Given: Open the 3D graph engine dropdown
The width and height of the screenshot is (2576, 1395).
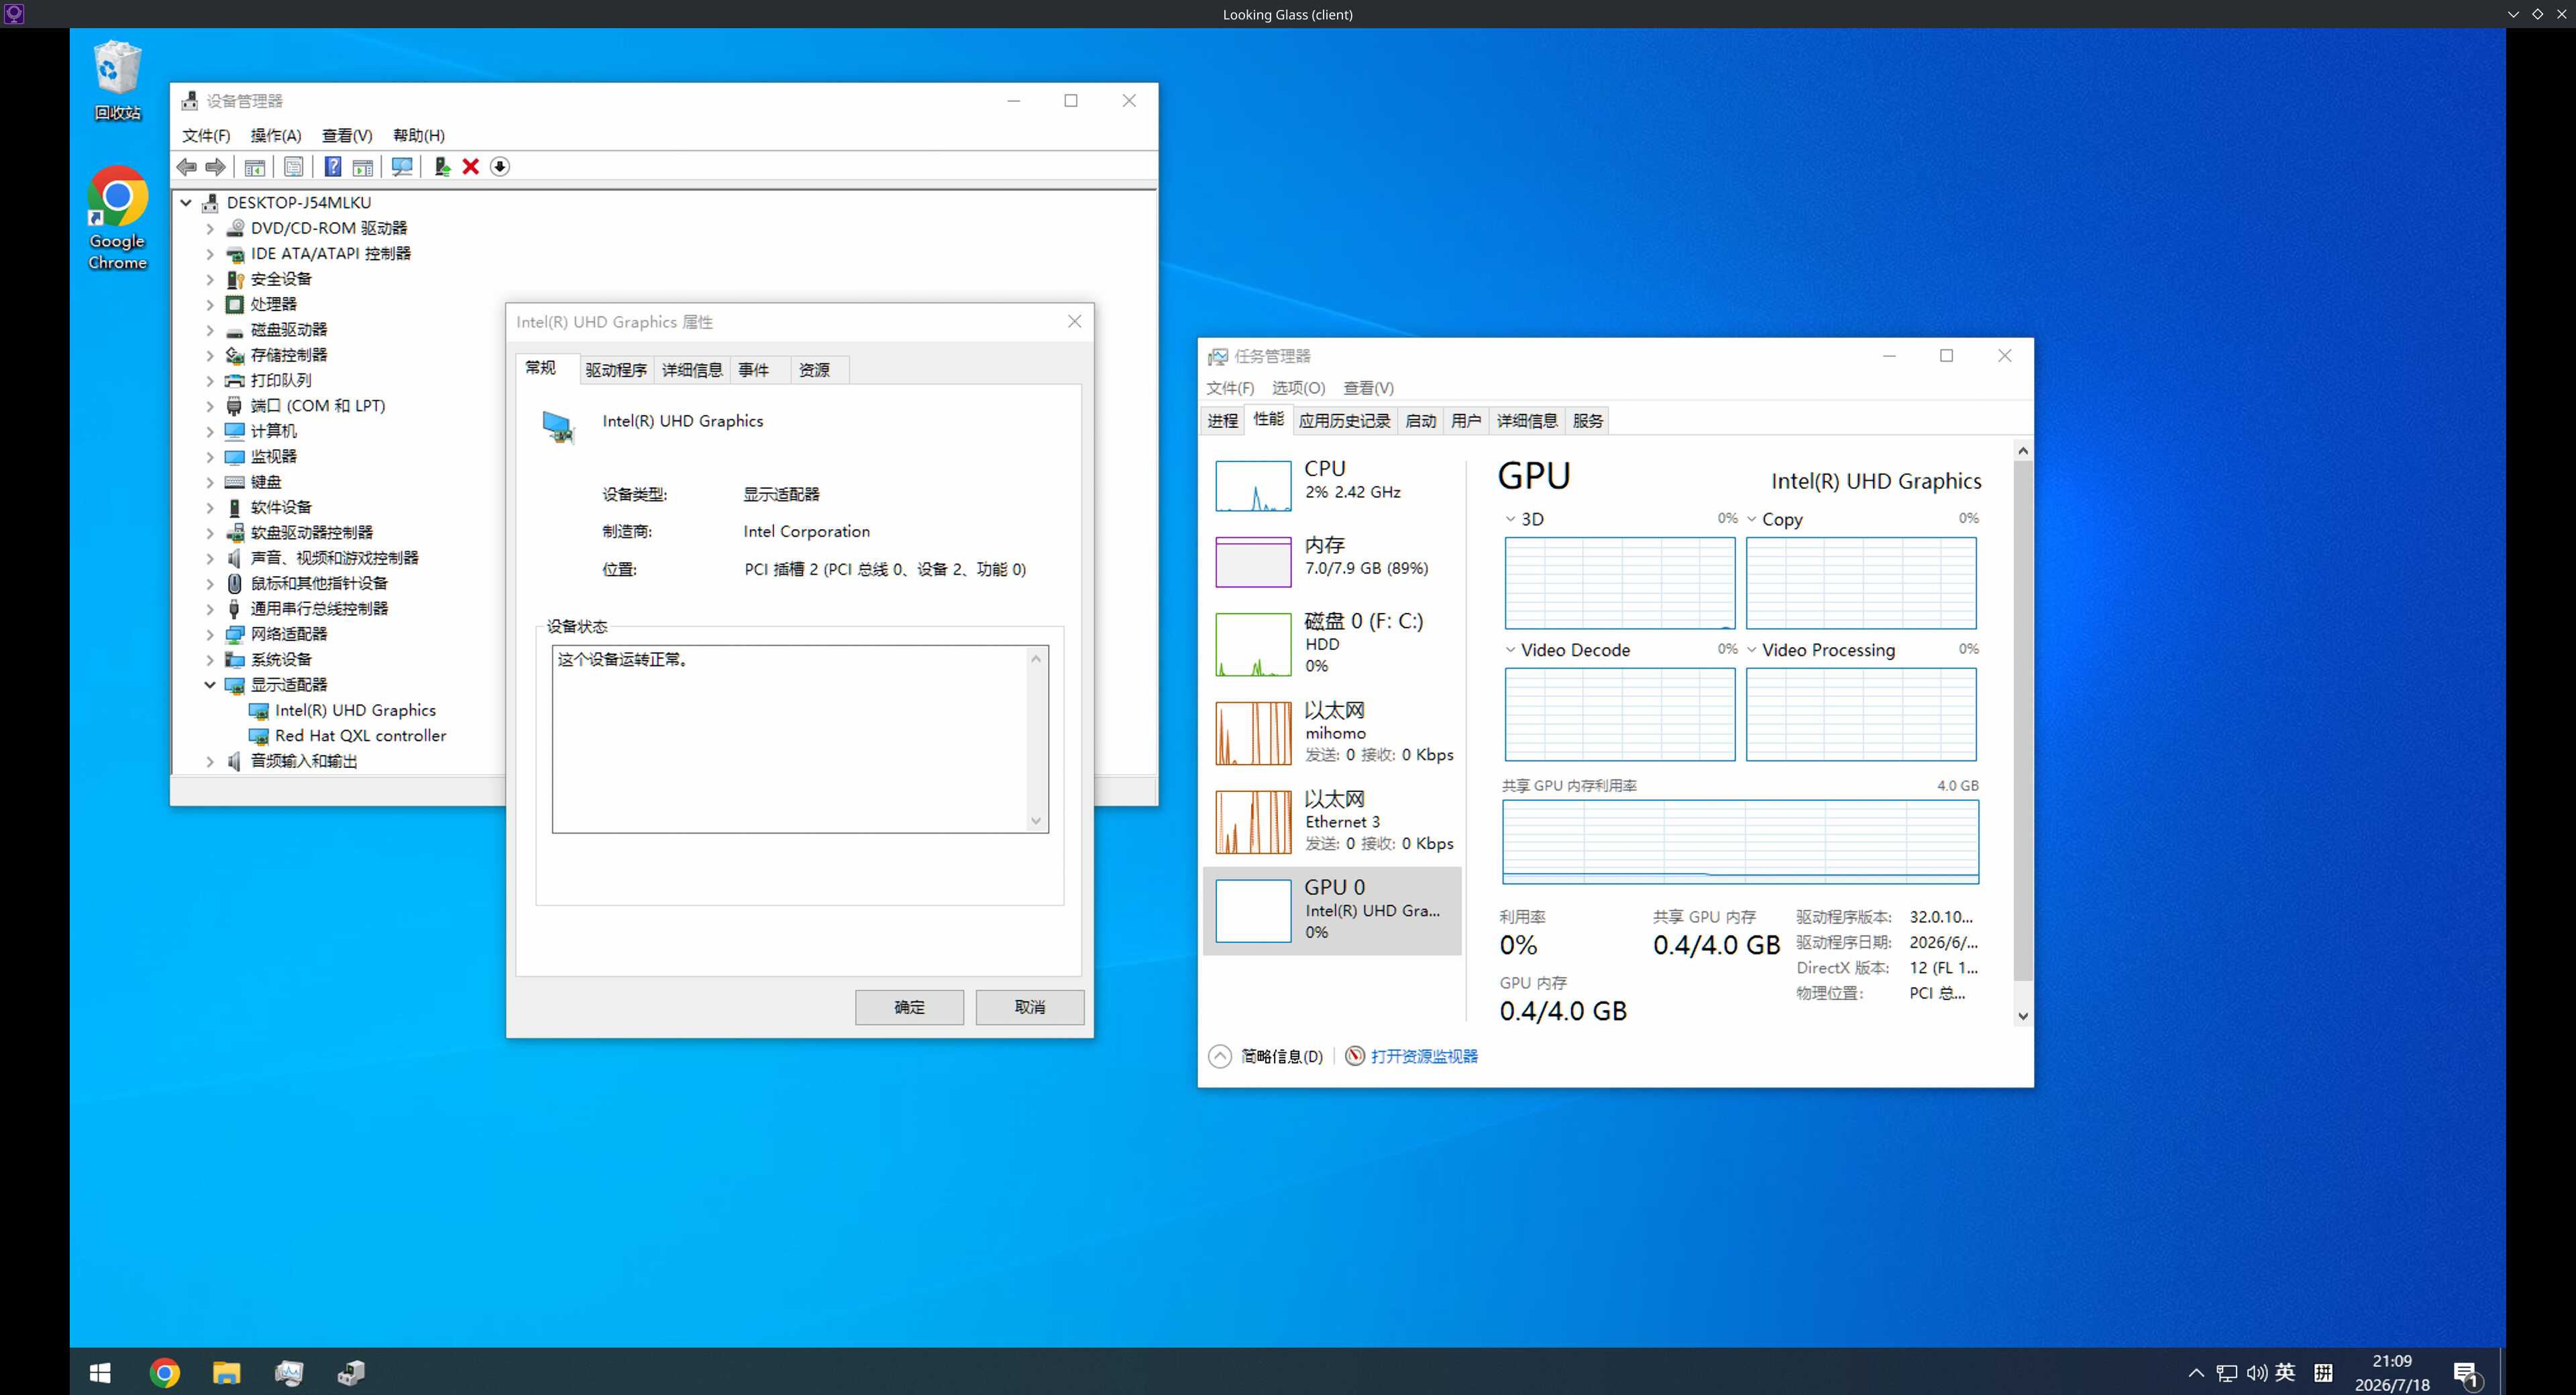Looking at the screenshot, I should (x=1511, y=519).
